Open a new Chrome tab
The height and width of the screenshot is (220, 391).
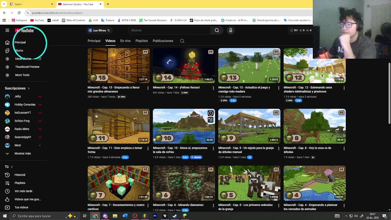108,4
